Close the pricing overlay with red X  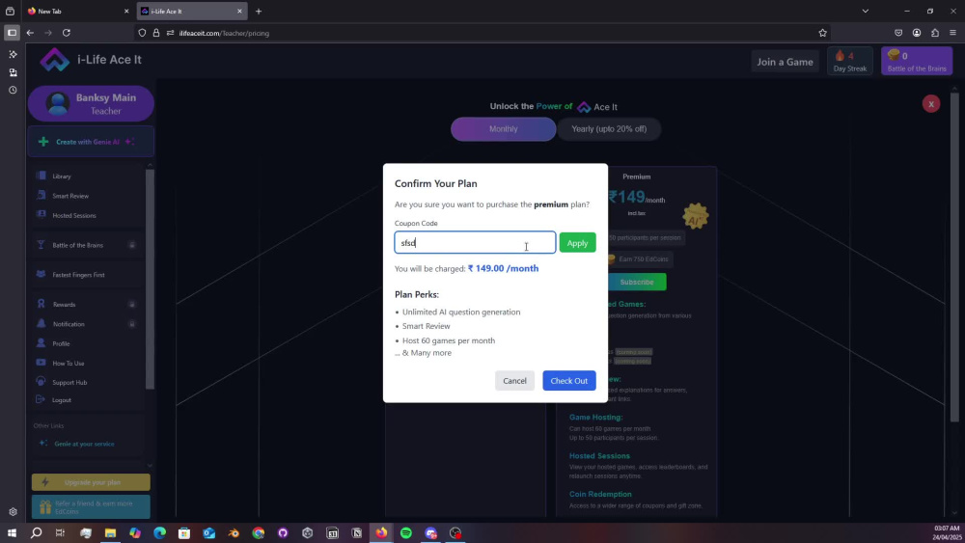point(930,104)
